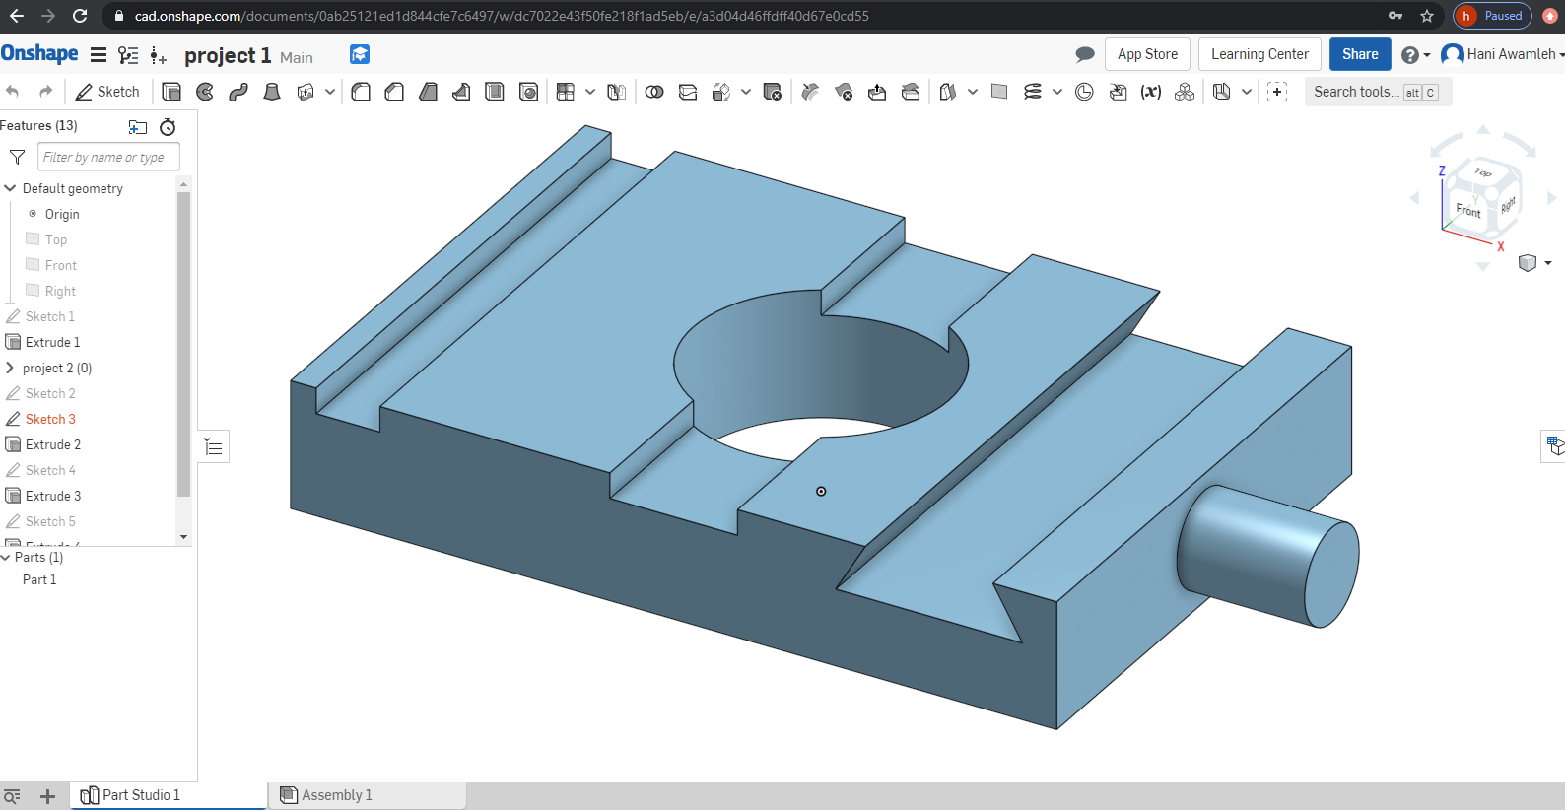Viewport: 1565px width, 810px height.
Task: Expand the project 2 (0) folder
Action: click(11, 368)
